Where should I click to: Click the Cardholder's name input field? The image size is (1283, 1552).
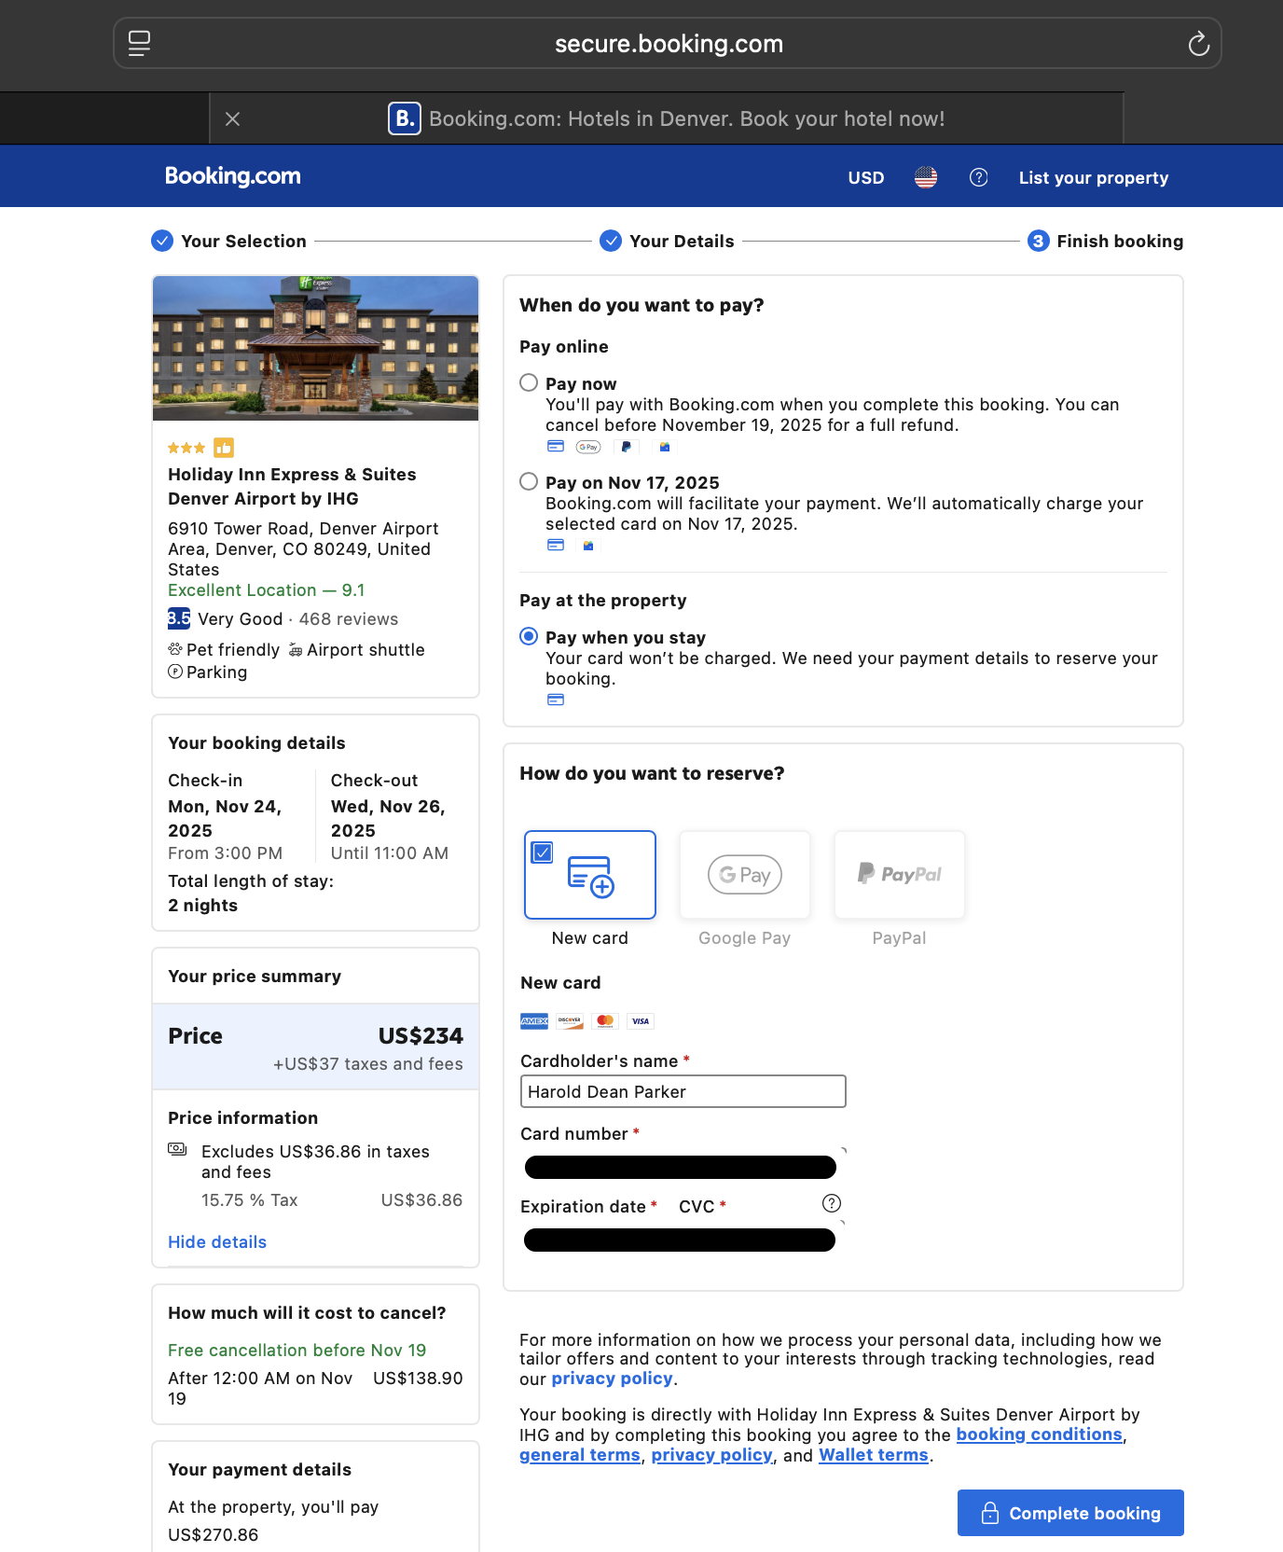(x=683, y=1091)
